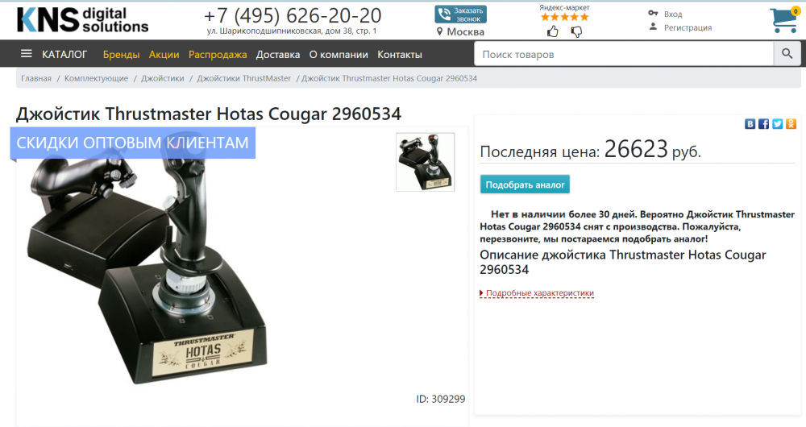Share via the Odnoklassniki icon
806x427 pixels.
[791, 124]
